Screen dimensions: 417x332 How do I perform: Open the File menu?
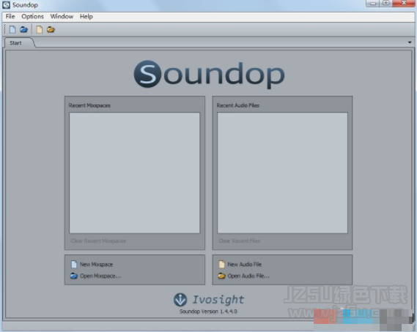coord(10,17)
